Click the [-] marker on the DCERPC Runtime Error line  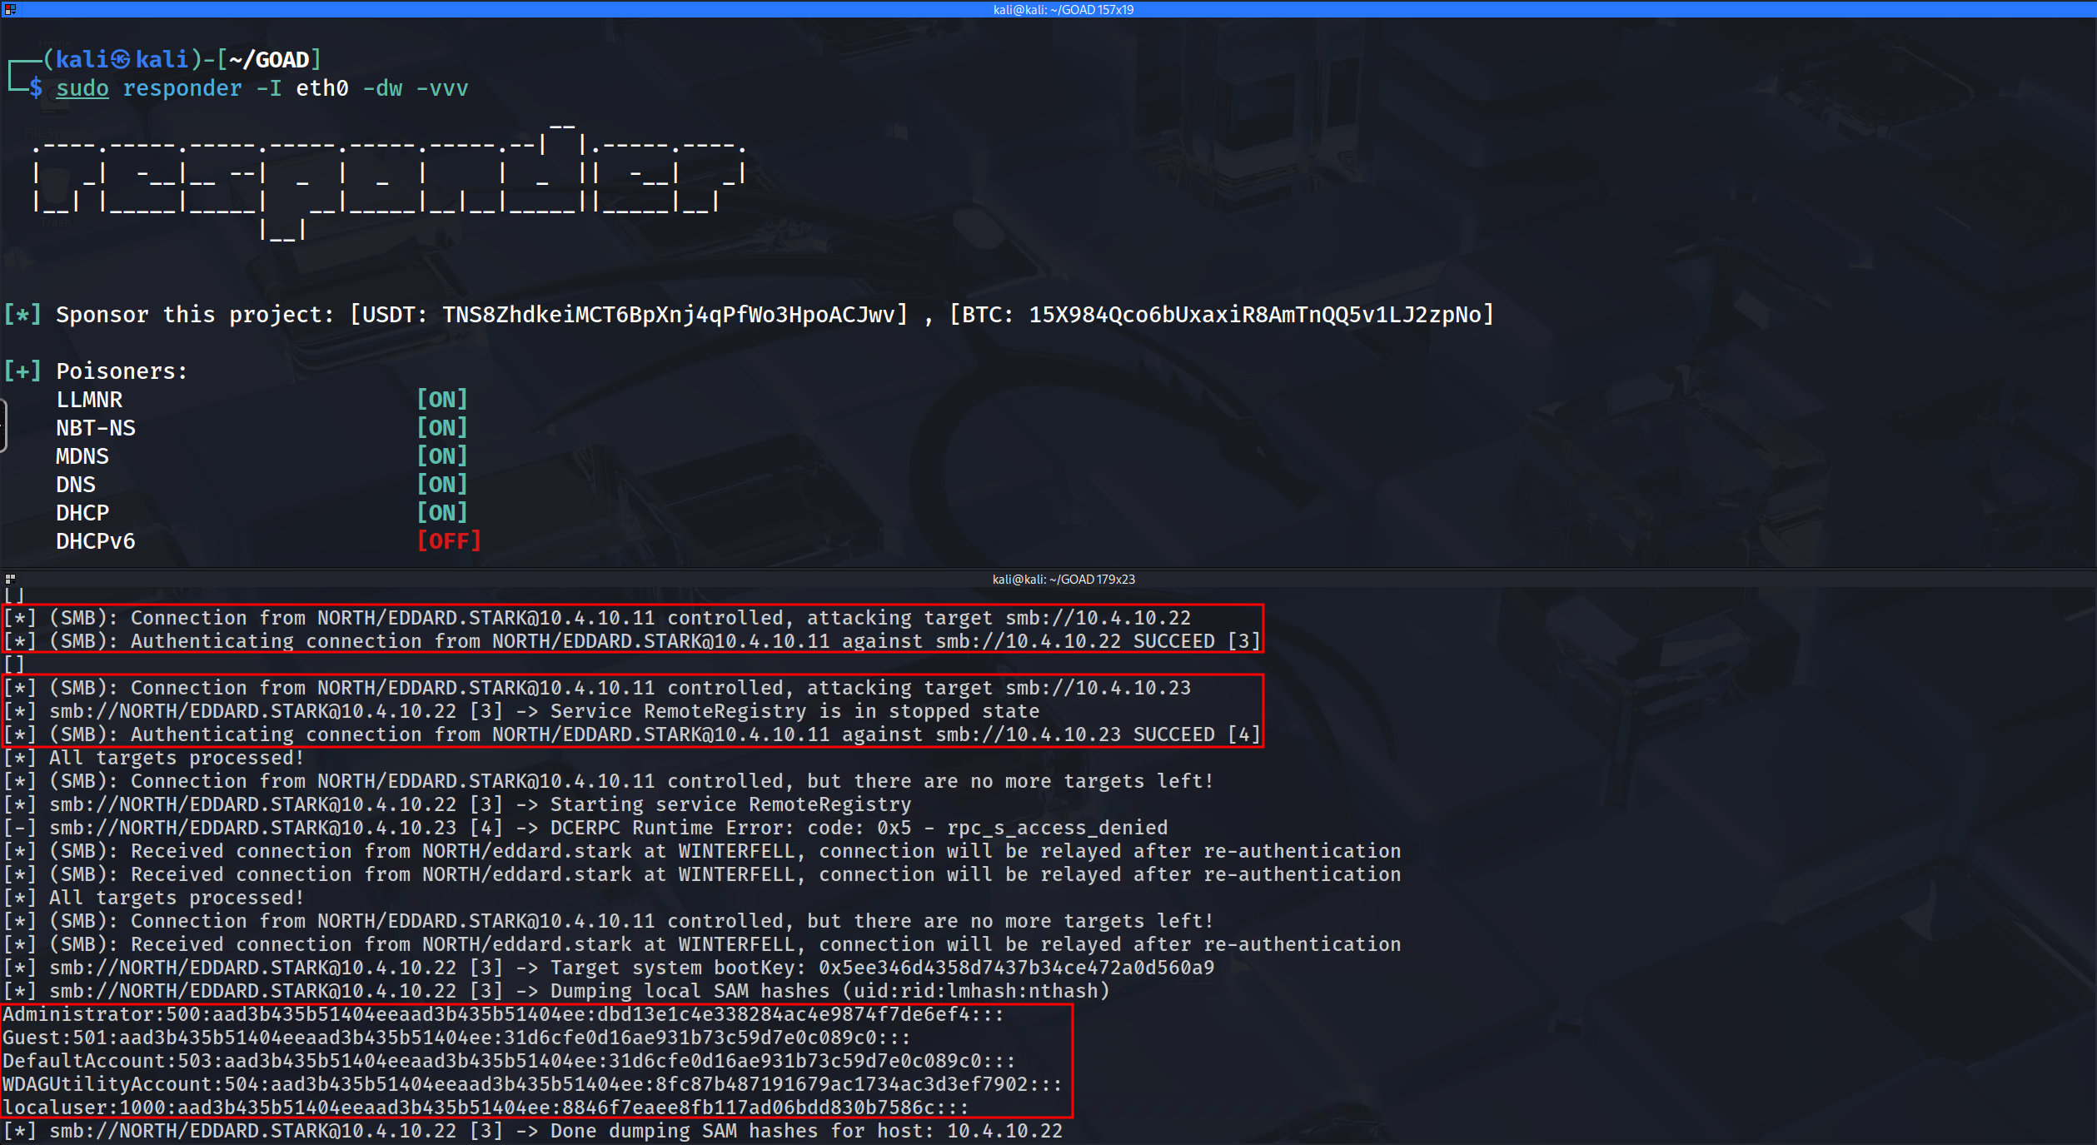[x=20, y=828]
